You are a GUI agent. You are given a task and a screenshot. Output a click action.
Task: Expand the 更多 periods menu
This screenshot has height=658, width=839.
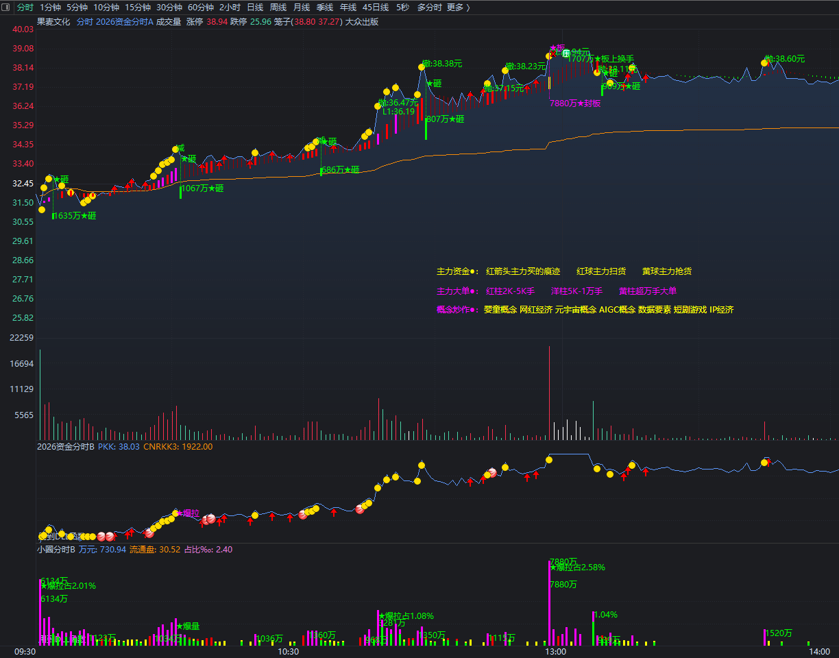(459, 8)
